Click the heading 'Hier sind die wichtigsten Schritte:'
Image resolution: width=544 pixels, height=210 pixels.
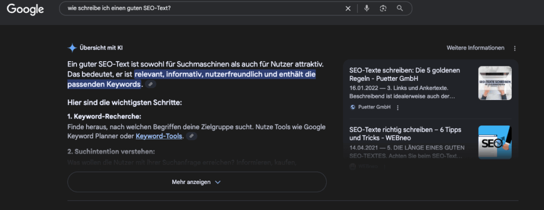click(125, 103)
